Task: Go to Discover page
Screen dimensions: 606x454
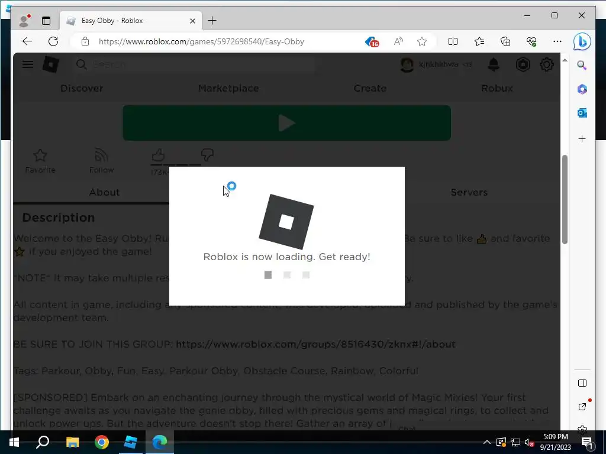Action: [82, 89]
